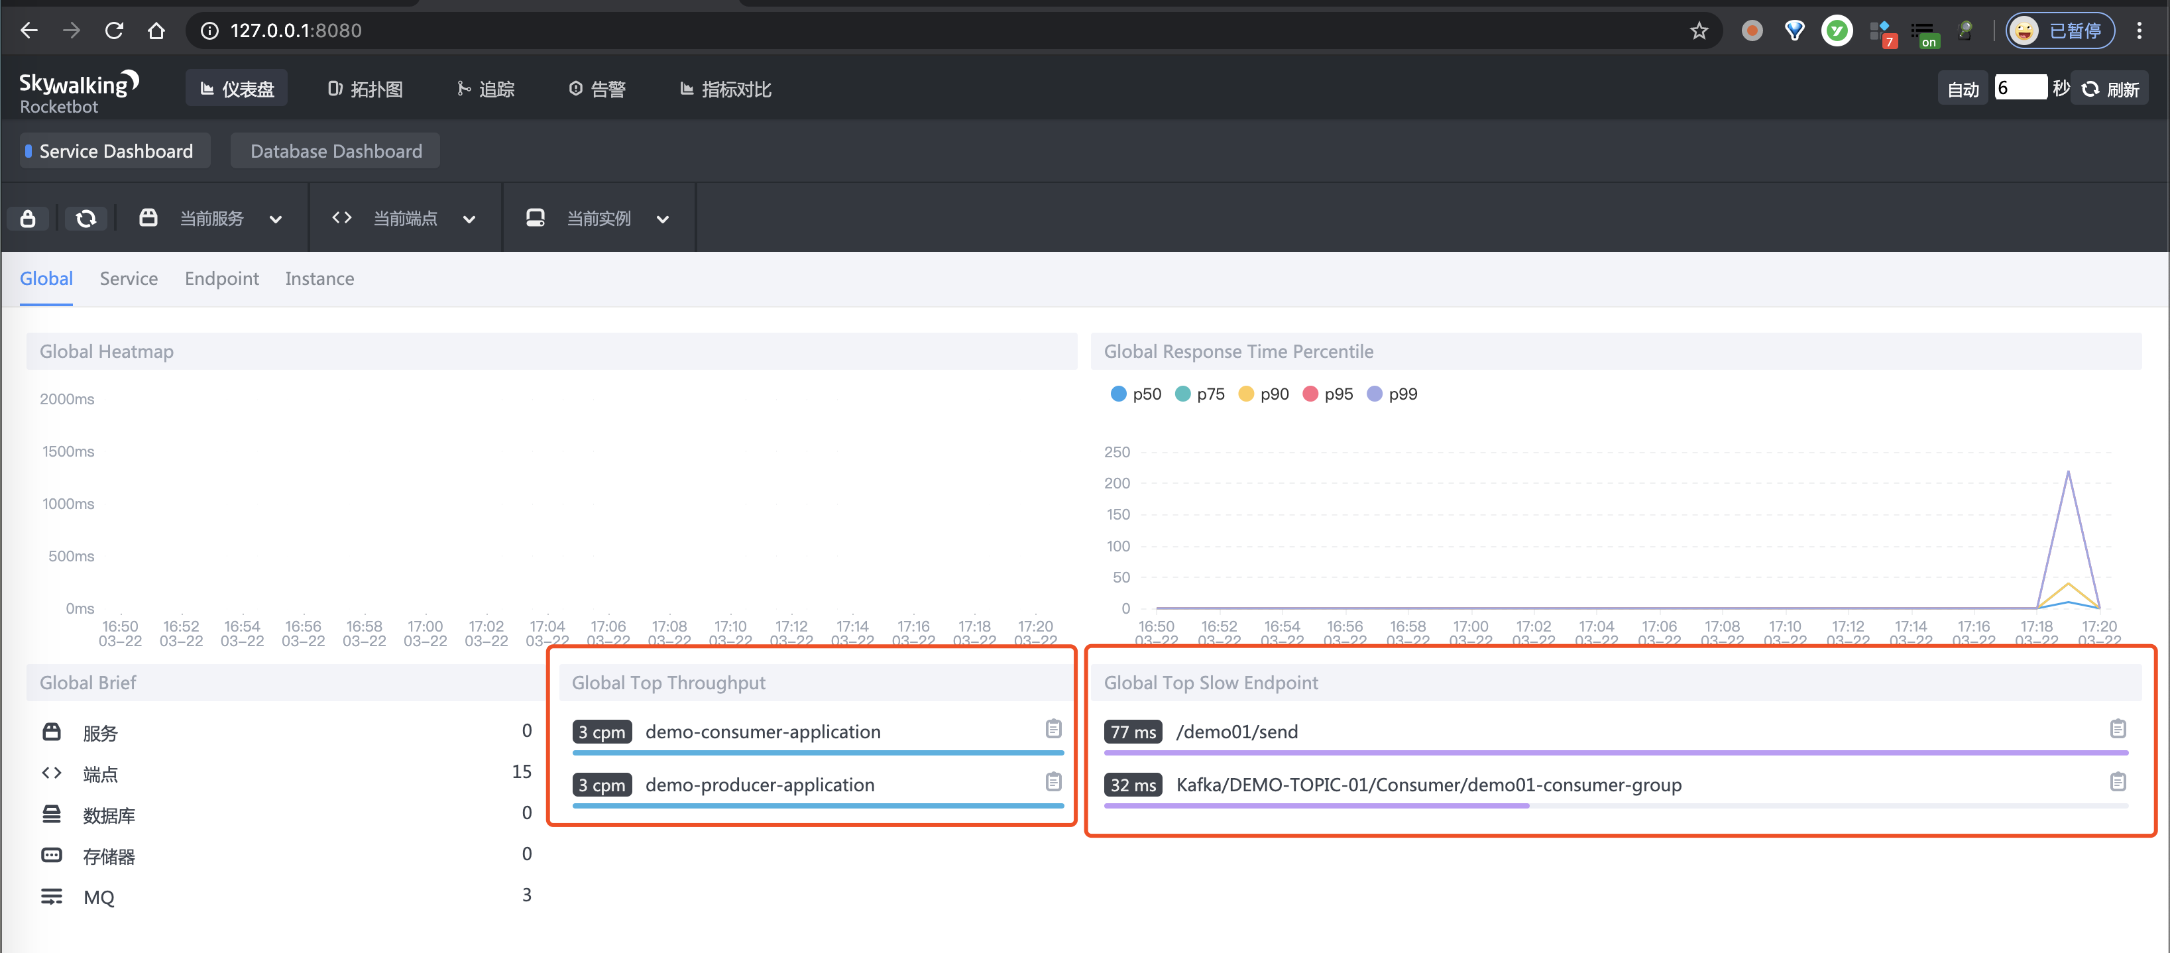Expand the 当前端点 endpoint dropdown
Viewport: 2170px width, 953px height.
click(x=404, y=219)
